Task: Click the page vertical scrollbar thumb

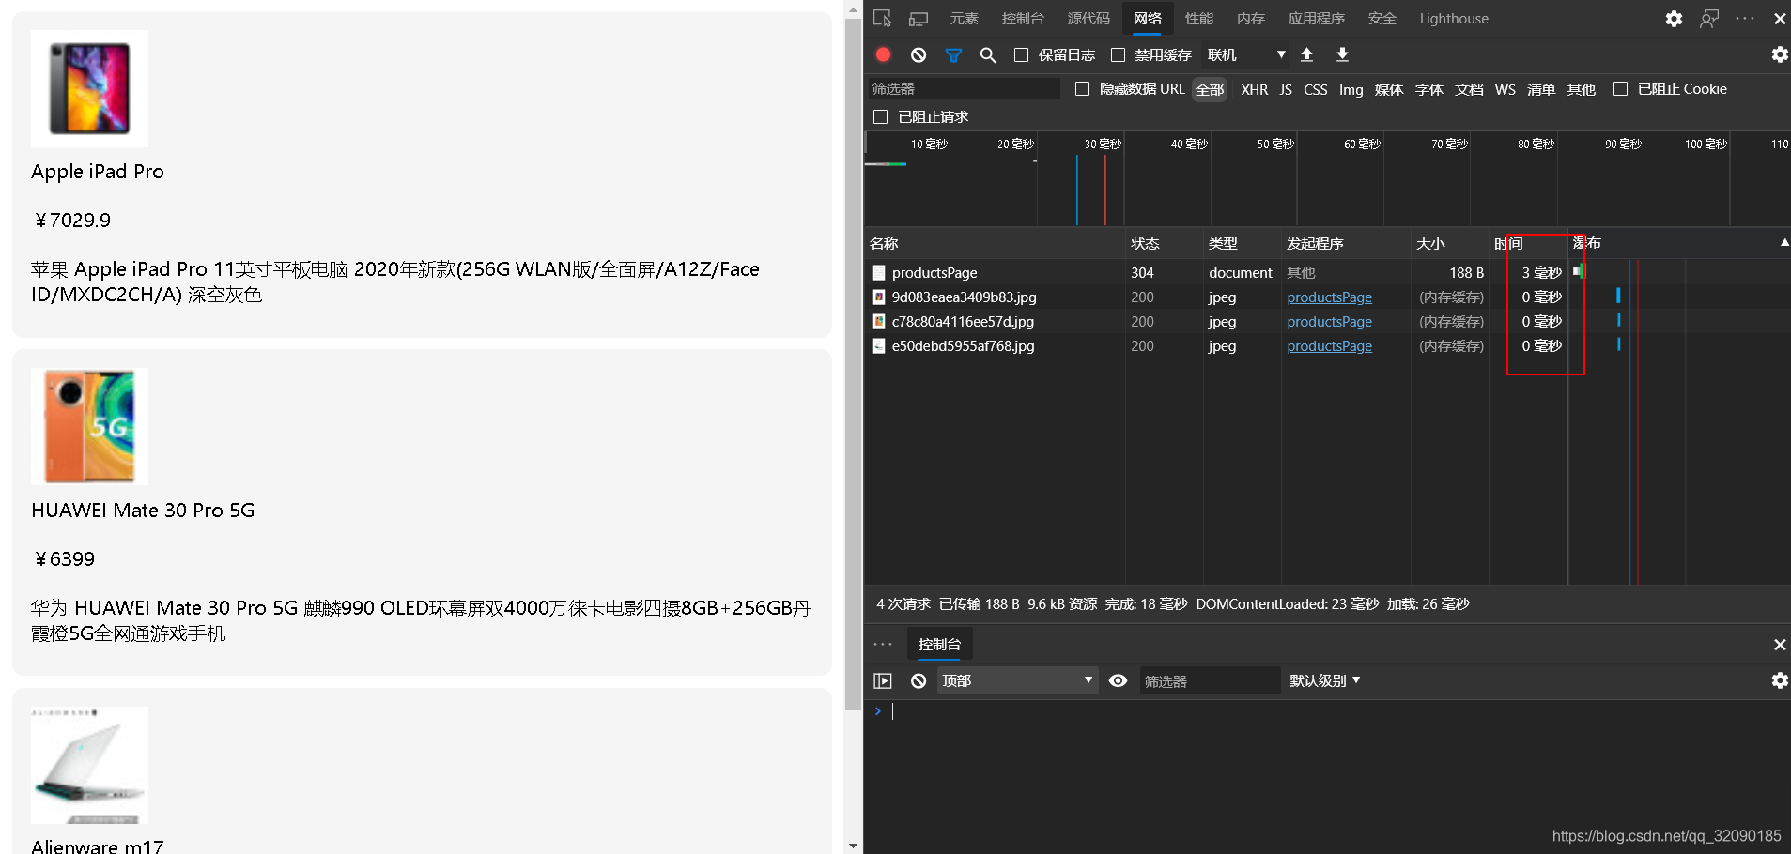Action: point(853,364)
